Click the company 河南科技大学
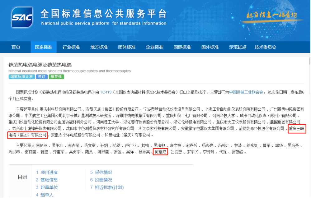The width and height of the screenshot is (311, 198). click(x=224, y=116)
